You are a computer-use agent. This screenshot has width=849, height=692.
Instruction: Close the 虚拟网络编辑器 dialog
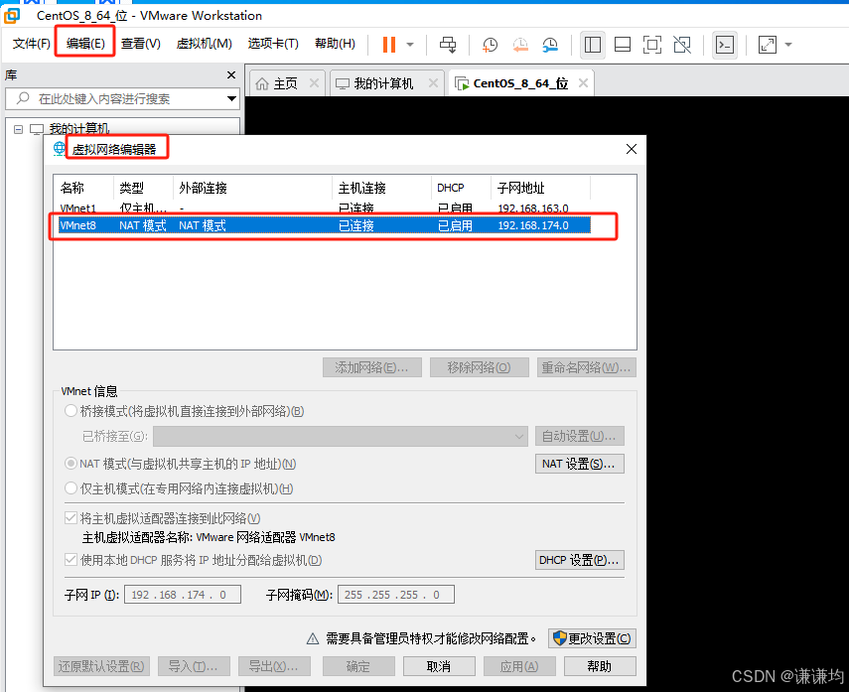(632, 149)
